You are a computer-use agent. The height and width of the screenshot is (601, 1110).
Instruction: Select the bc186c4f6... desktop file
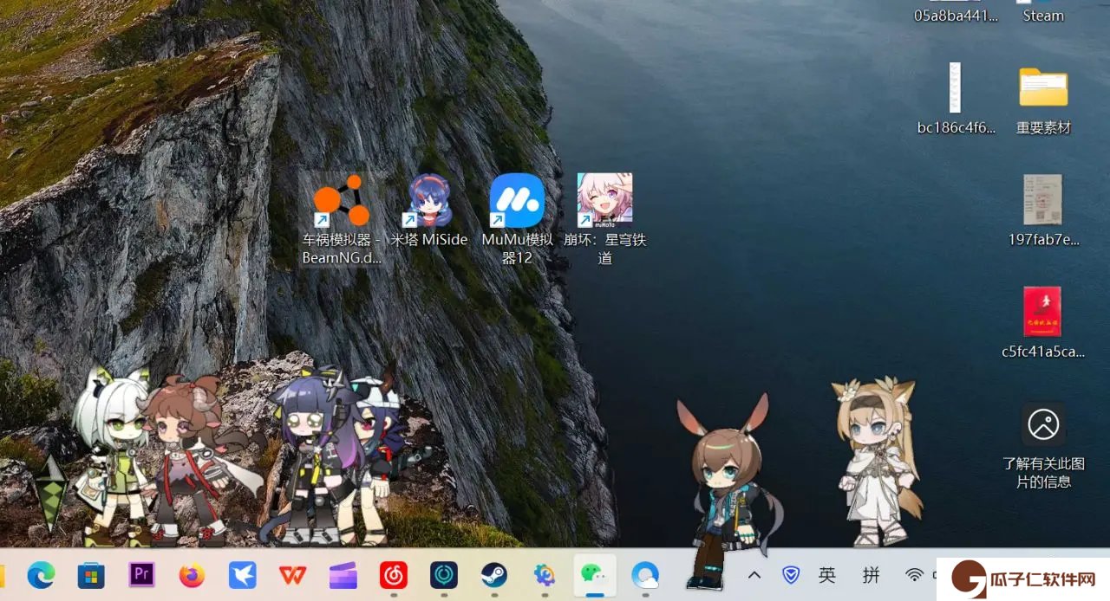(956, 100)
